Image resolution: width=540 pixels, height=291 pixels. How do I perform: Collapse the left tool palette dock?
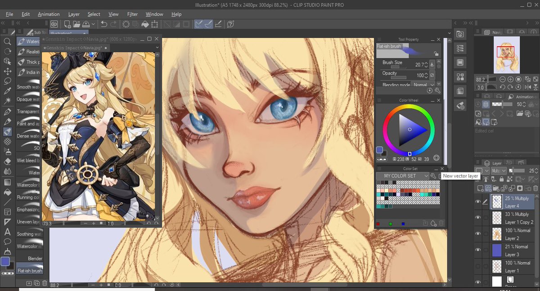click(x=4, y=24)
